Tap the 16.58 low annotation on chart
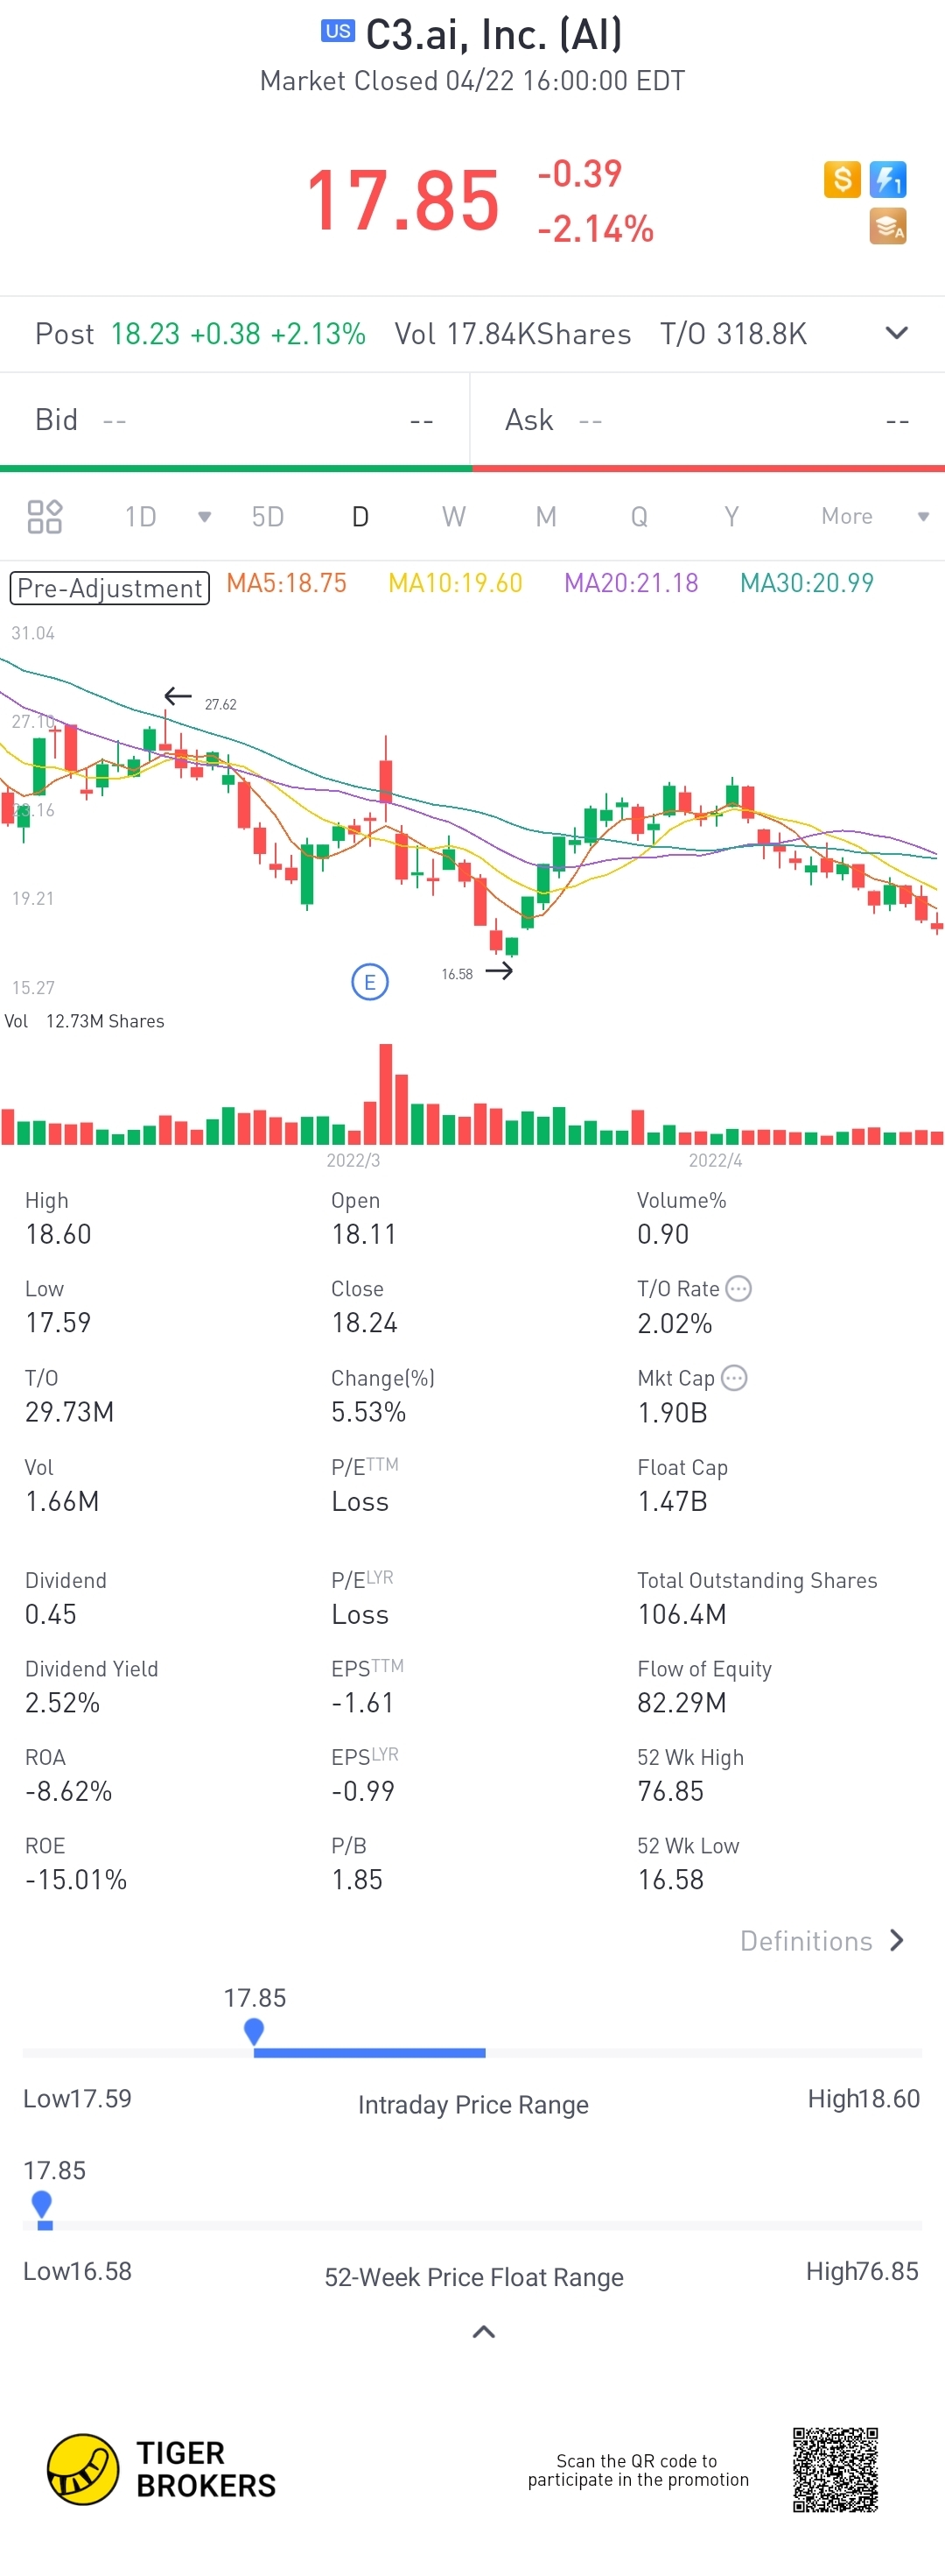 coord(458,974)
